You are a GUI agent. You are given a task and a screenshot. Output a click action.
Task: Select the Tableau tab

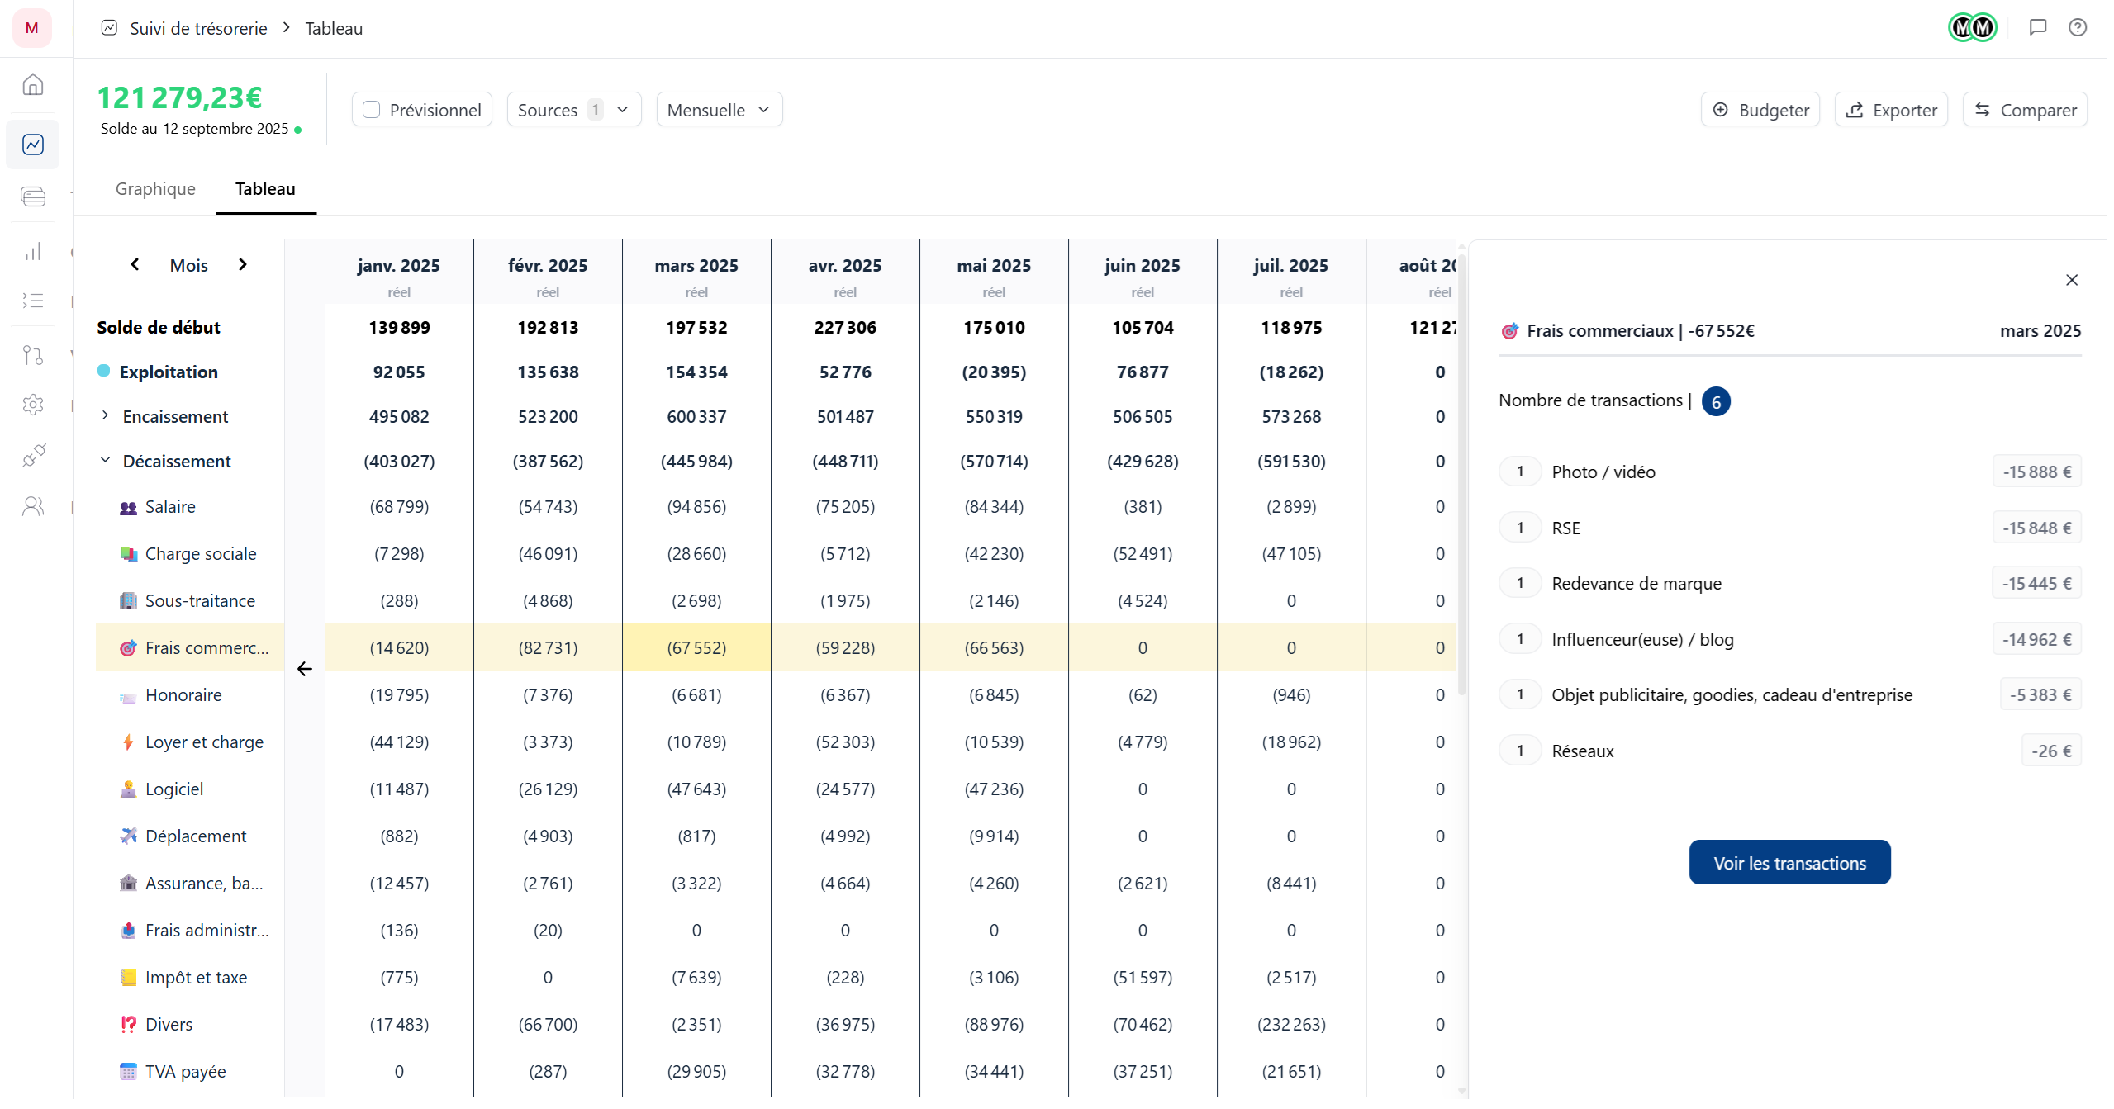tap(265, 188)
